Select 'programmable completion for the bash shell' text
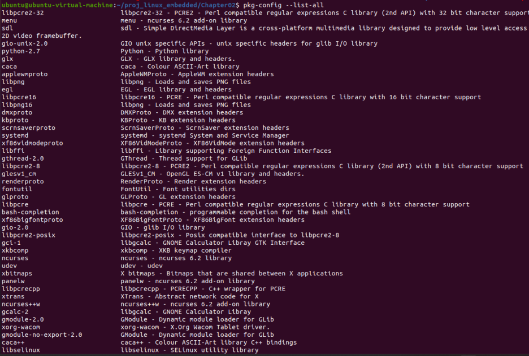Viewport: 529px width, 356px height. pyautogui.click(x=270, y=212)
